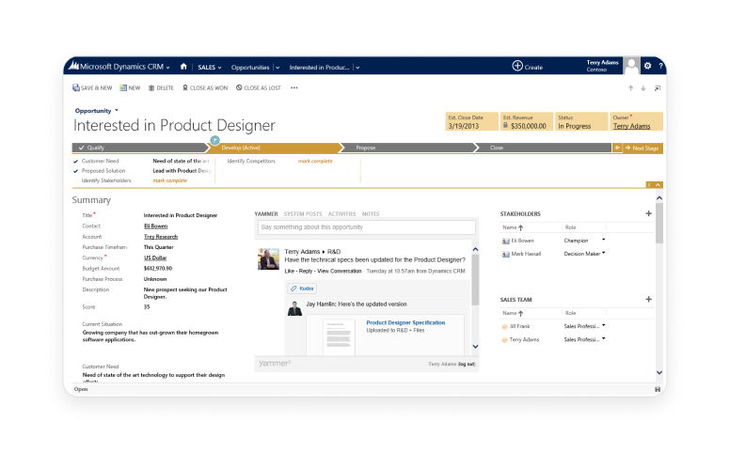Go to Home via the house icon
730x453 pixels.
183,67
